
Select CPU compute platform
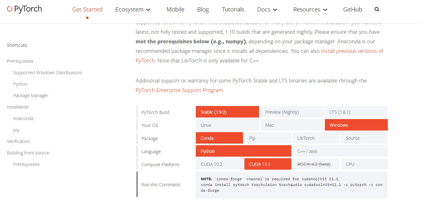coord(364,164)
